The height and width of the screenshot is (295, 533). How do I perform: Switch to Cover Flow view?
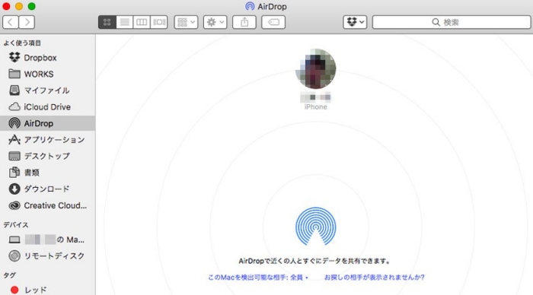[x=158, y=22]
